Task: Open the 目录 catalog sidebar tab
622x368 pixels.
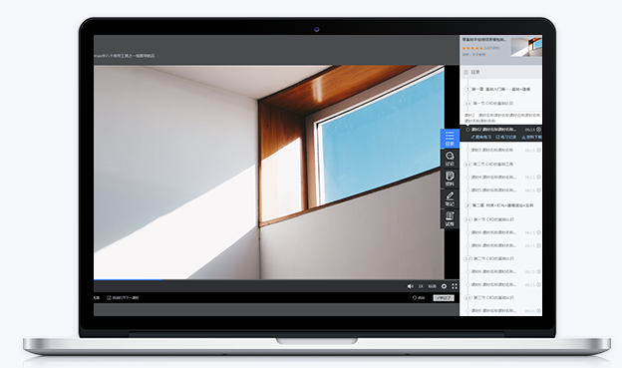Action: 450,139
